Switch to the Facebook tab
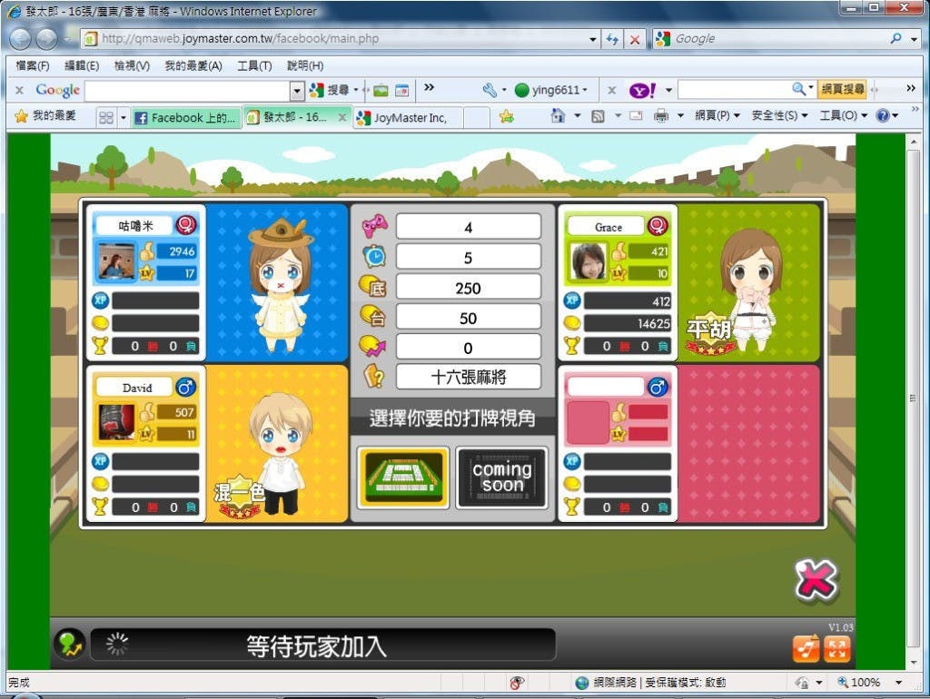Image resolution: width=930 pixels, height=699 pixels. (186, 117)
